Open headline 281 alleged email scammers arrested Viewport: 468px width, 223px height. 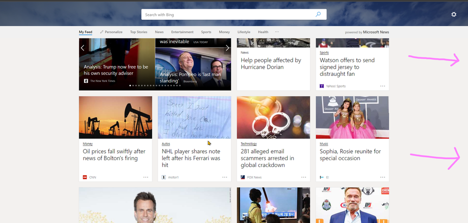pos(267,158)
